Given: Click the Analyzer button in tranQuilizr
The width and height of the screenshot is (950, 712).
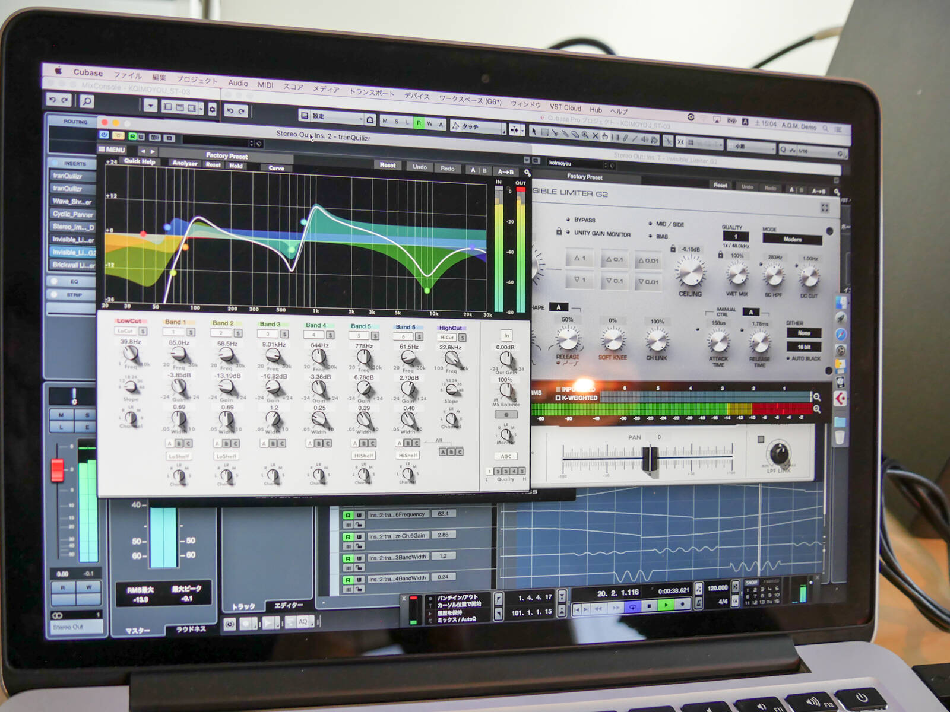Looking at the screenshot, I should (185, 163).
